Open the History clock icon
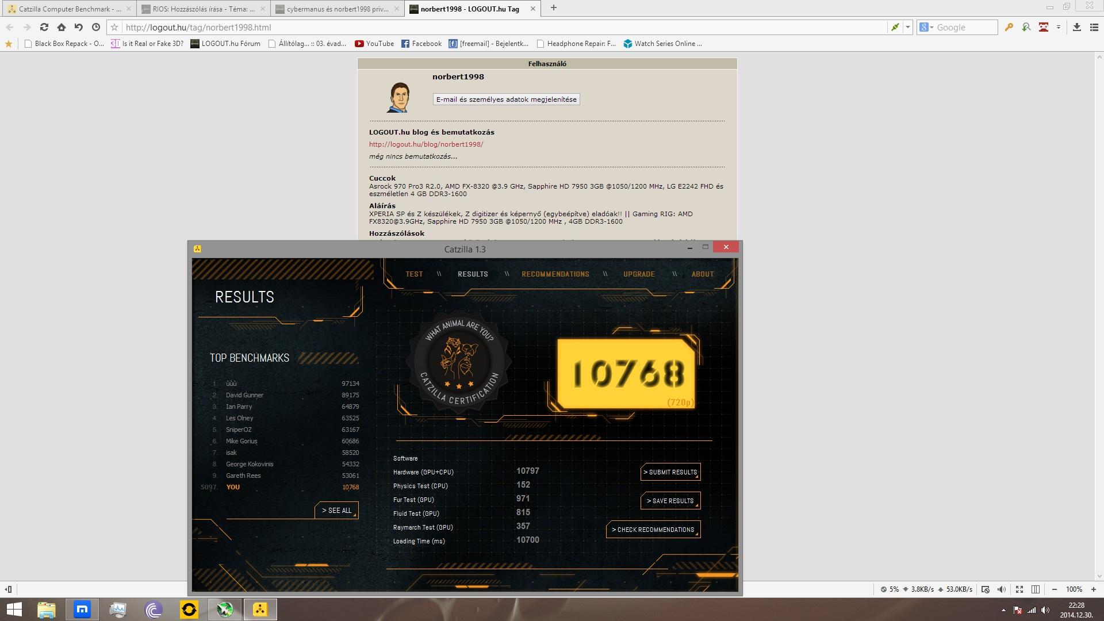The height and width of the screenshot is (621, 1104). click(96, 27)
